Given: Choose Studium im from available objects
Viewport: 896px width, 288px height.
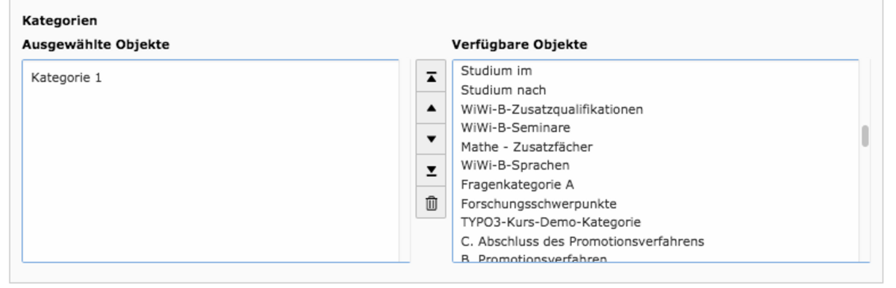Looking at the screenshot, I should tap(655, 71).
